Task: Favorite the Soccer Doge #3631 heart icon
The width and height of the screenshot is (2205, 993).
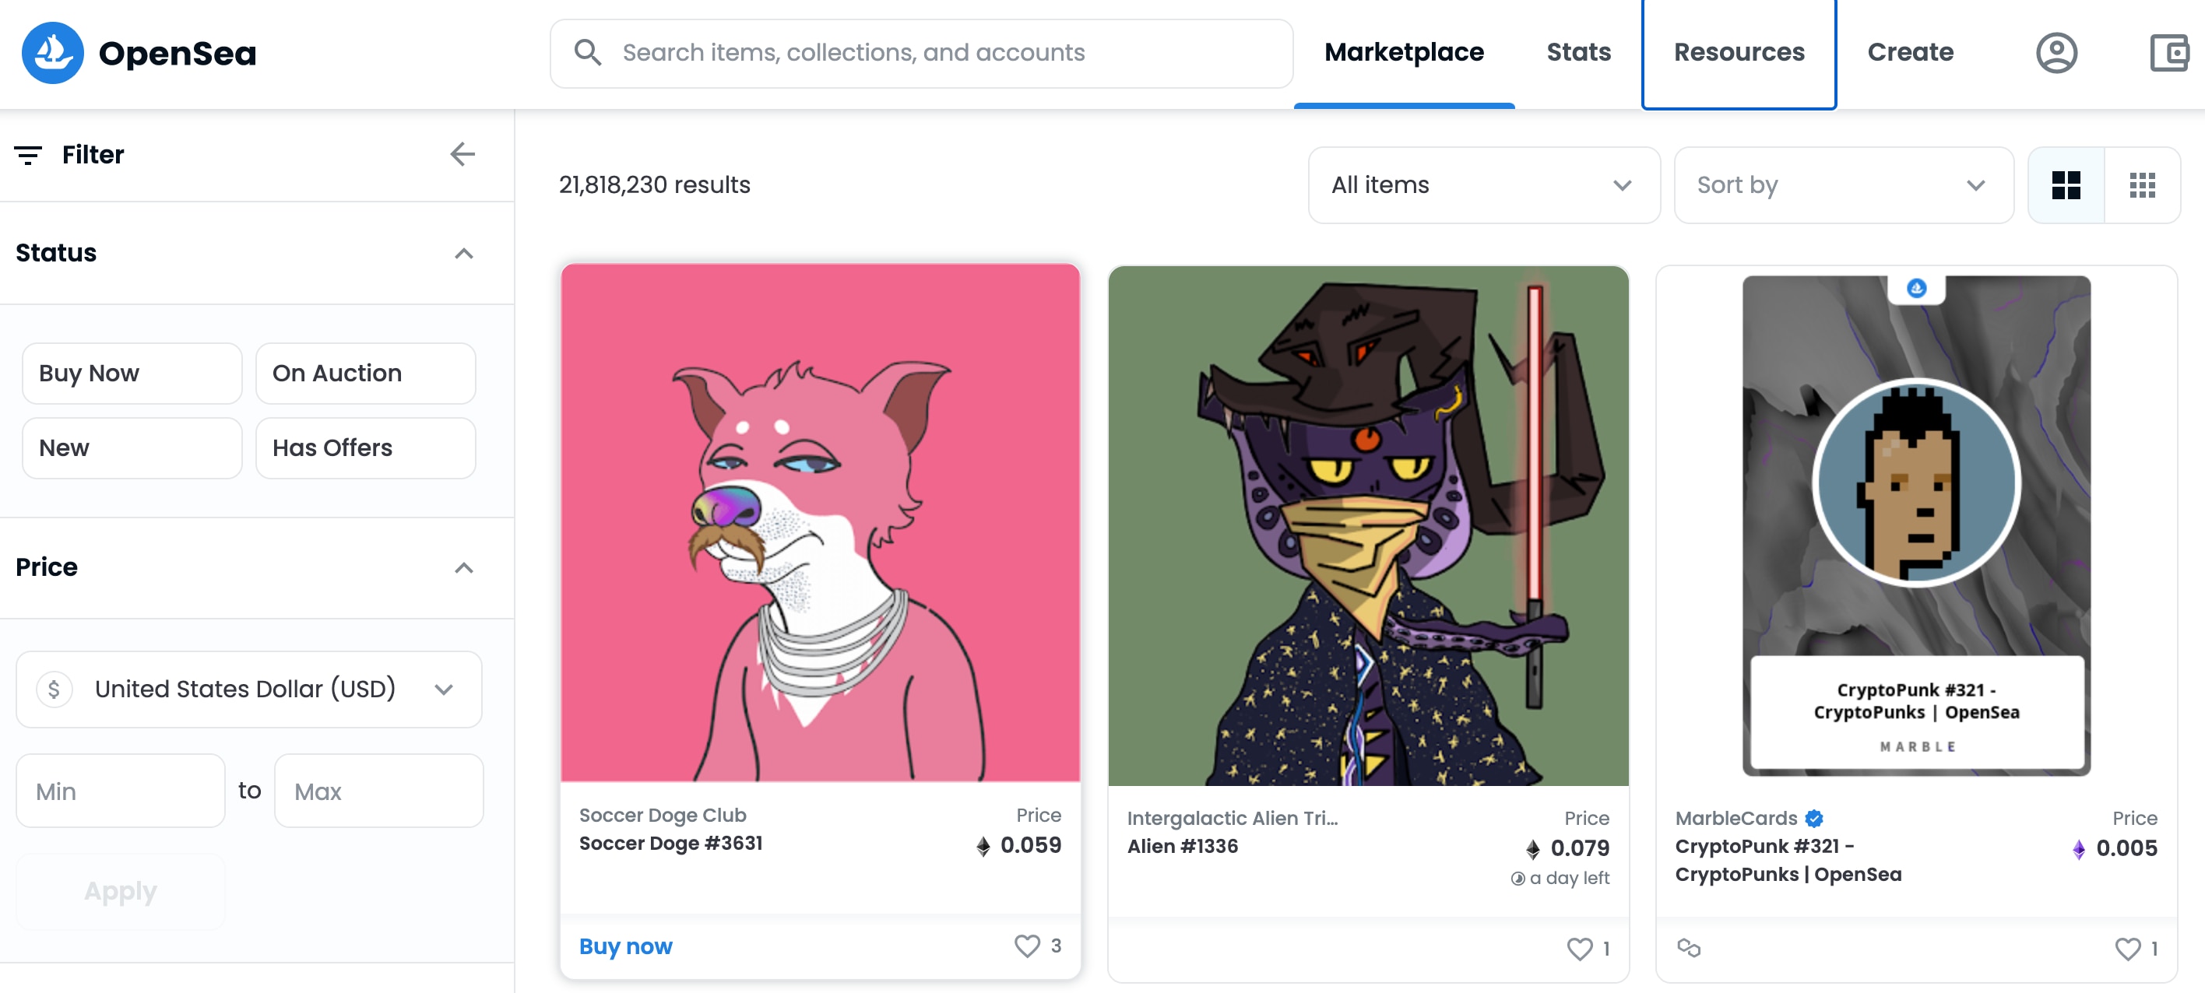Action: 1026,945
